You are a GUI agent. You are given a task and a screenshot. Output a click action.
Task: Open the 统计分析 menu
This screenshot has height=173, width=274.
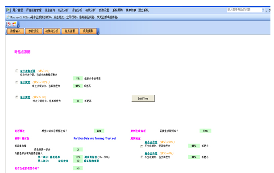(x=63, y=10)
